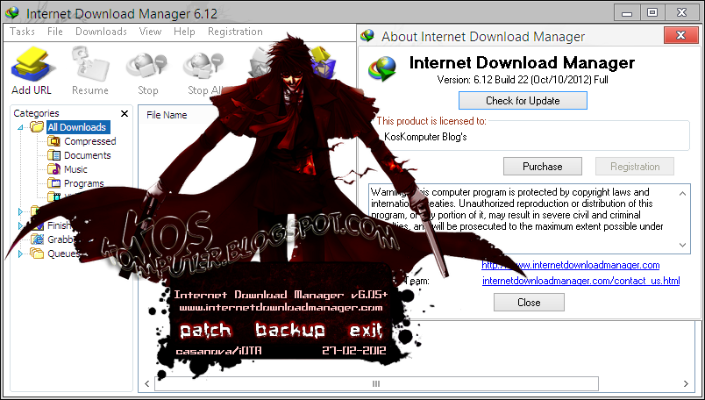Image resolution: width=705 pixels, height=400 pixels.
Task: Click the horizontal scrollbar thumb in download list
Action: [x=376, y=384]
